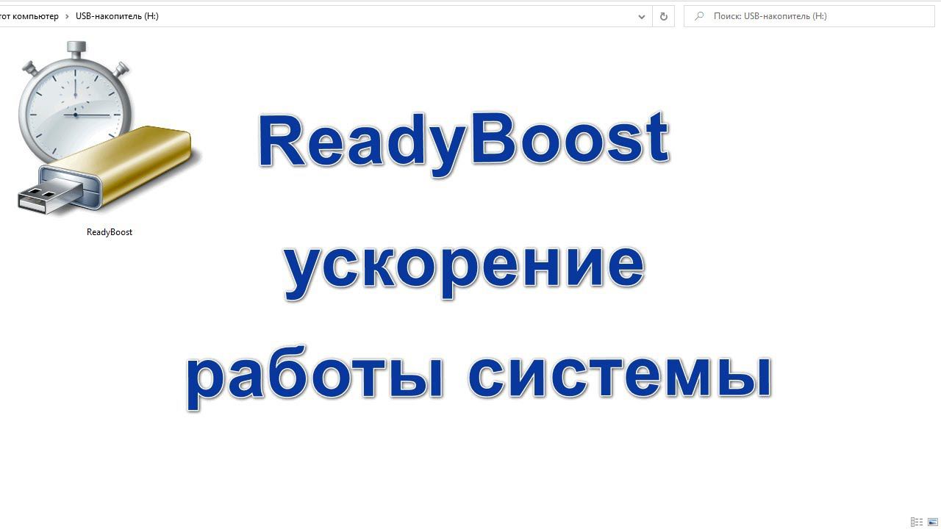The height and width of the screenshot is (529, 941).
Task: Refresh the USB-накопитель (H:) folder view
Action: (663, 16)
